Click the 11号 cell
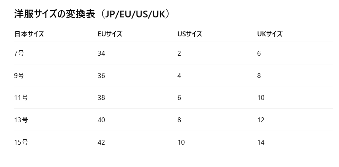Image resolution: width=339 pixels, height=167 pixels. click(21, 98)
